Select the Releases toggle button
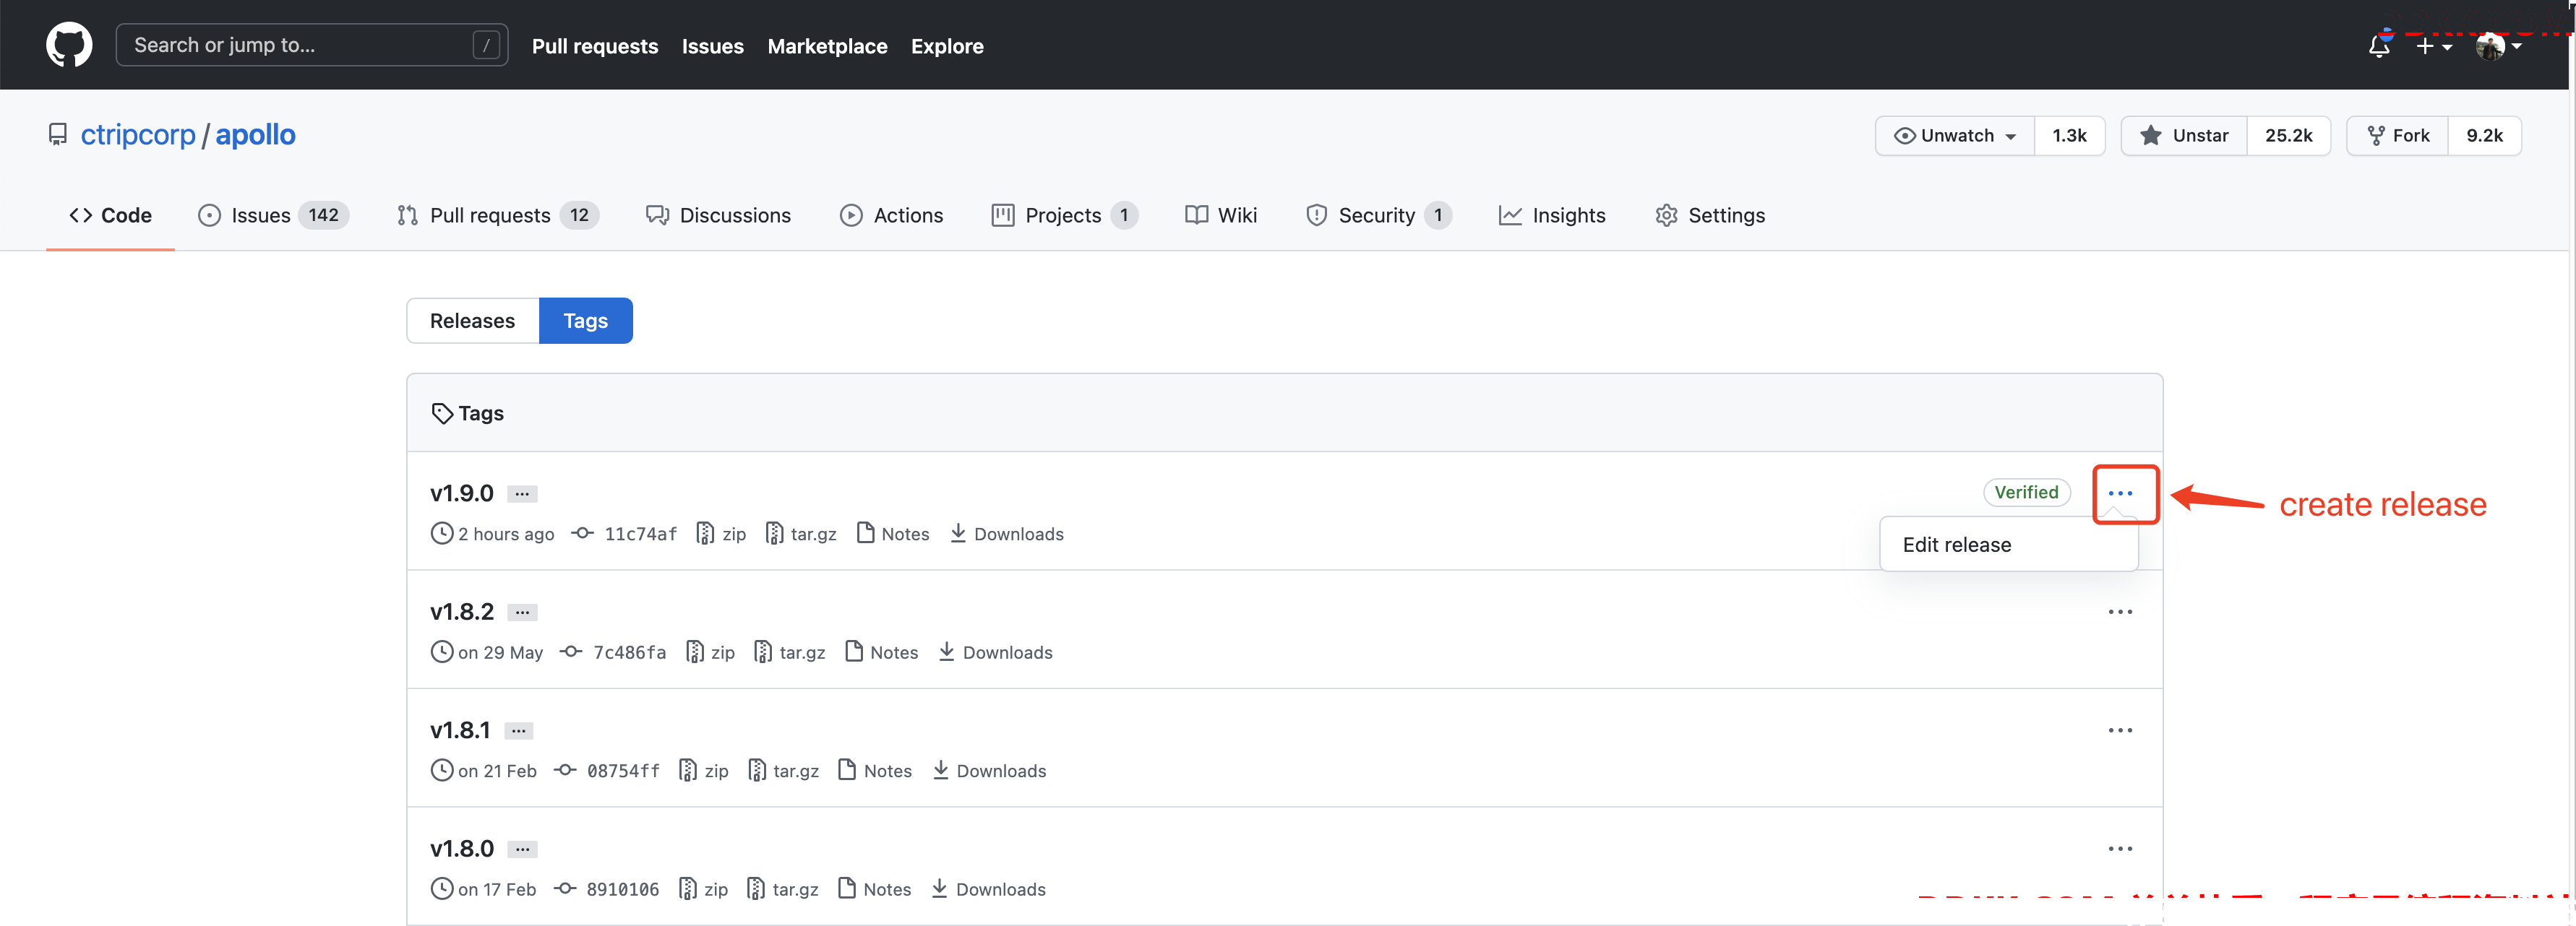This screenshot has height=926, width=2576. [x=473, y=321]
